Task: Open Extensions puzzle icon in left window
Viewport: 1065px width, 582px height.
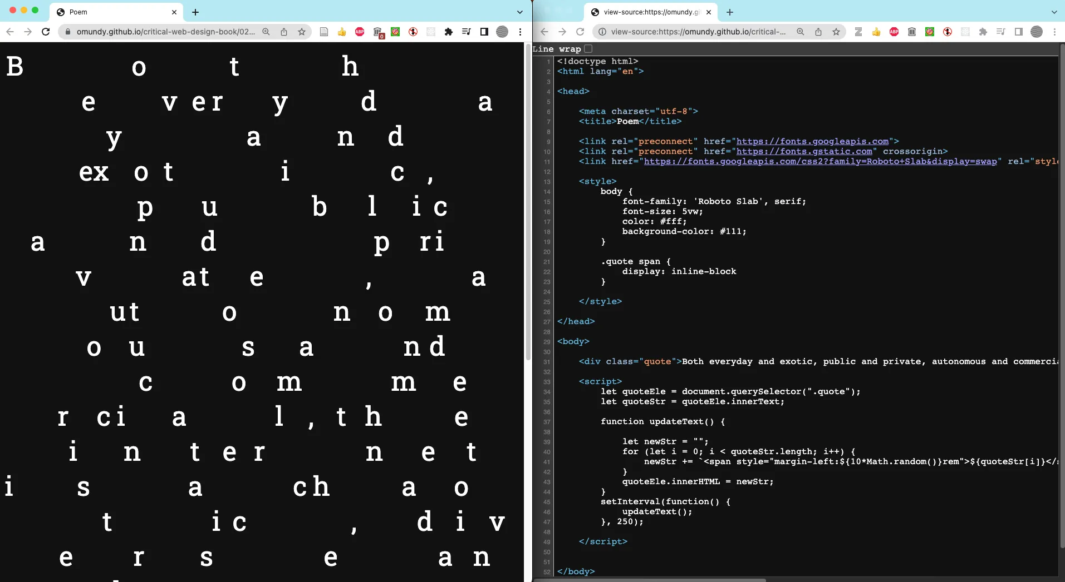Action: pos(449,32)
